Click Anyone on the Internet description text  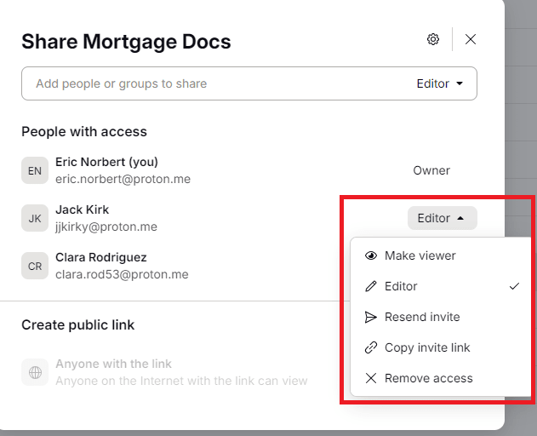[181, 381]
